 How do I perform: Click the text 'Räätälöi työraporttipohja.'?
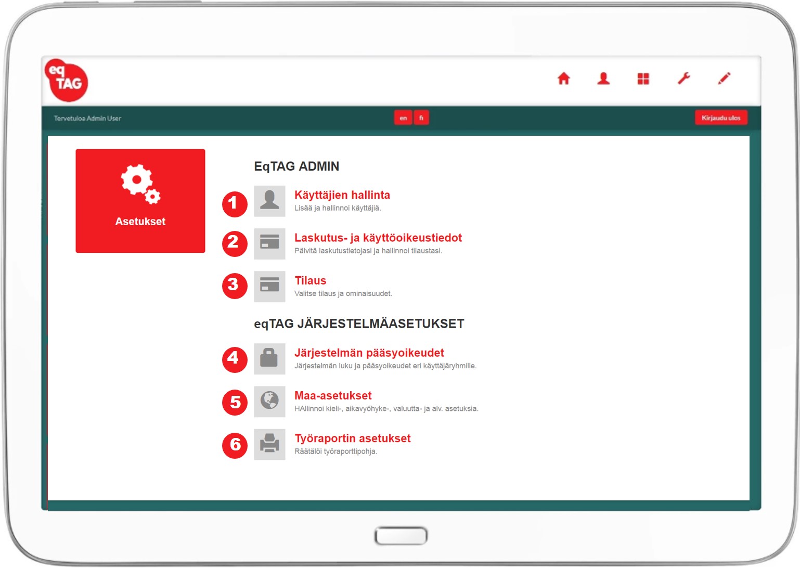coord(336,451)
